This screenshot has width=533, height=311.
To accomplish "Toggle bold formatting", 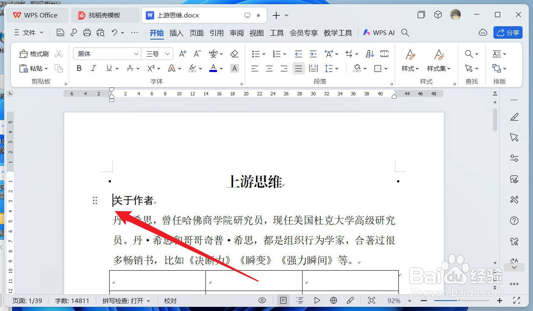I will click(x=79, y=68).
